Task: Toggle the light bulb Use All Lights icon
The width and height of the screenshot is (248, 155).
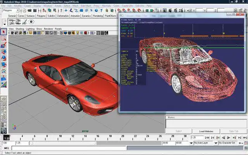Action: [x=77, y=33]
